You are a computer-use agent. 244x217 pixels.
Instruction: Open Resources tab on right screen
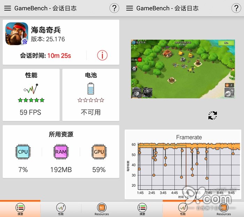point(224,209)
